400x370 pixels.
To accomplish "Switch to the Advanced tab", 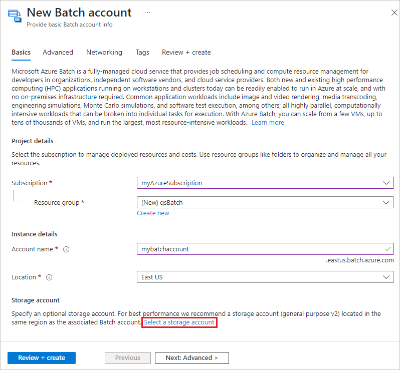I will click(x=58, y=52).
